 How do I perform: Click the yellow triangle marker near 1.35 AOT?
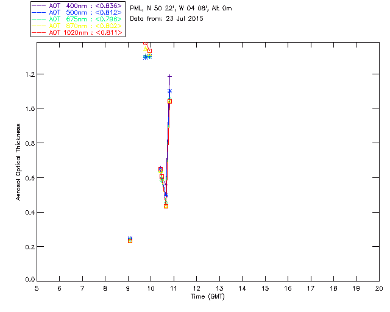point(146,49)
